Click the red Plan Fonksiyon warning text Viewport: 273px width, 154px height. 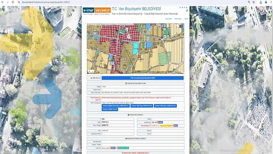[x=136, y=98]
